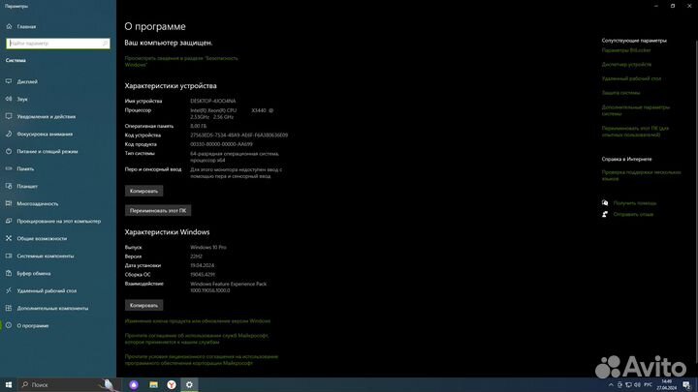Click the Характеристики устройства heading
The image size is (698, 392).
pyautogui.click(x=171, y=86)
